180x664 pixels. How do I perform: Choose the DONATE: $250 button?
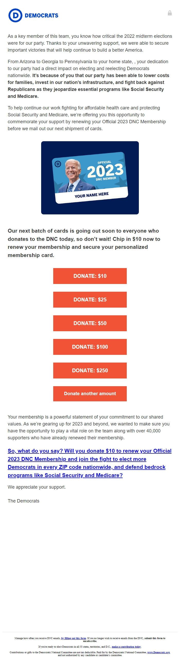click(x=90, y=371)
